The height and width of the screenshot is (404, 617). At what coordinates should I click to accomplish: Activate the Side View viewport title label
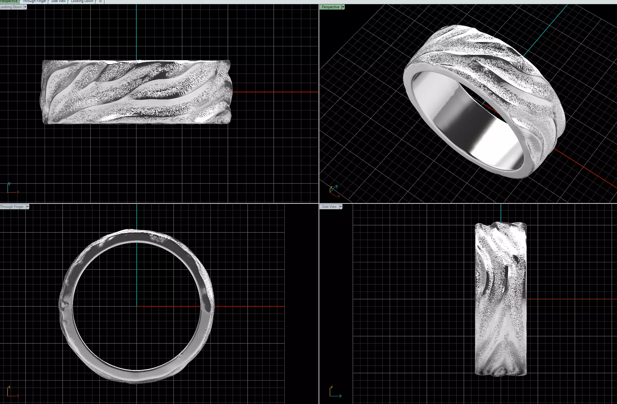329,207
